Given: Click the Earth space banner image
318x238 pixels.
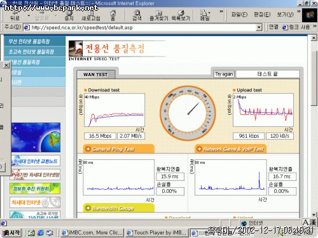Looking at the screenshot, I should tap(36, 137).
